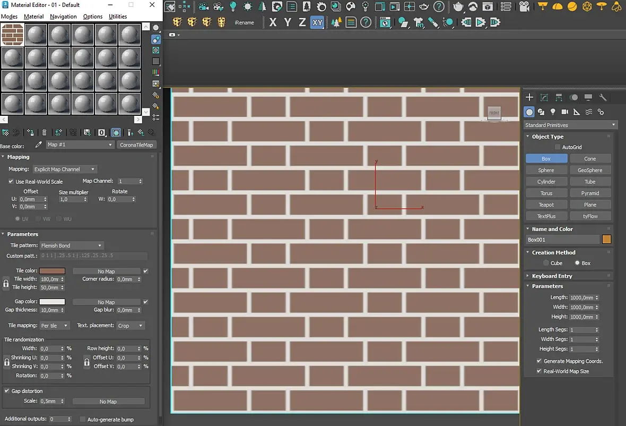Constrain to the XY plane
This screenshot has width=626, height=426.
point(317,23)
